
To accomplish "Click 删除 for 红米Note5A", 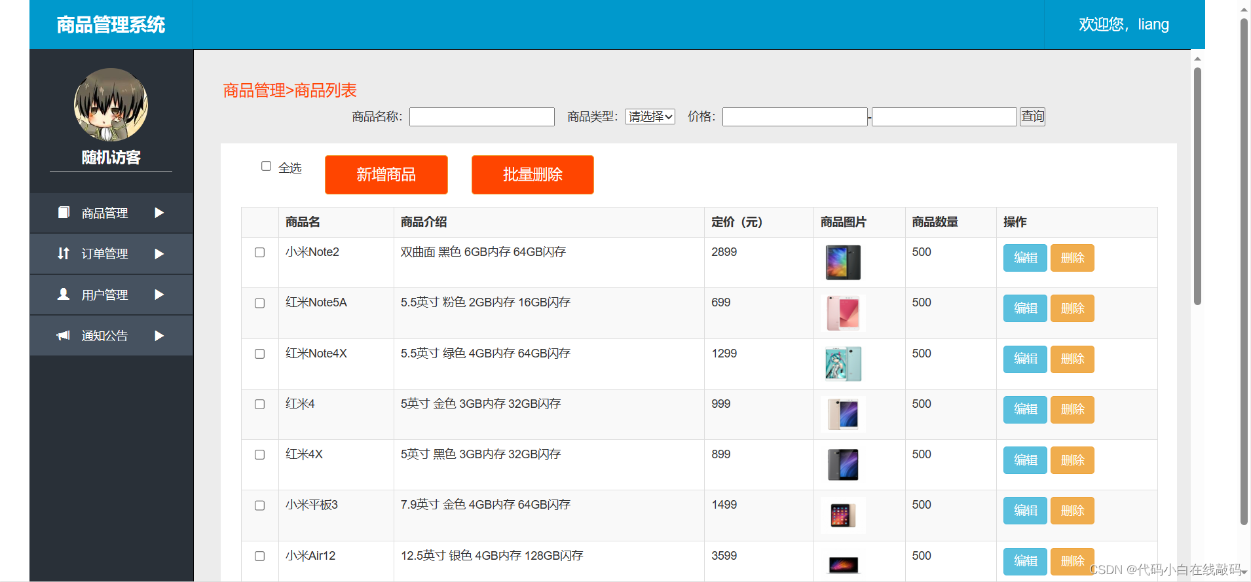I will 1072,308.
